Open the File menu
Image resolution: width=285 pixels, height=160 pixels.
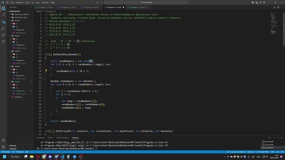tap(7, 3)
